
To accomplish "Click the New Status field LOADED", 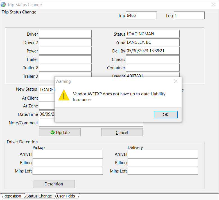I will tap(47, 89).
